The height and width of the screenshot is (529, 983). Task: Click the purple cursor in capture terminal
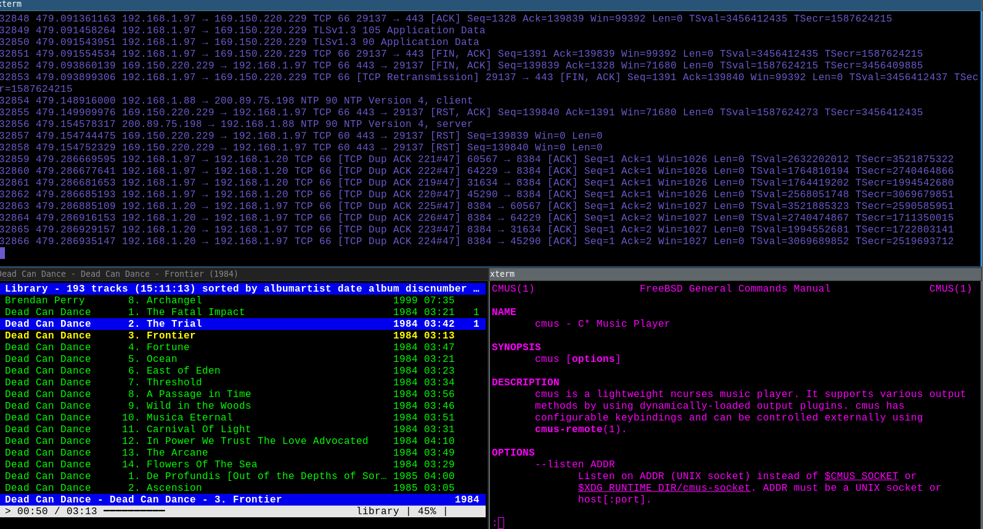[2, 253]
